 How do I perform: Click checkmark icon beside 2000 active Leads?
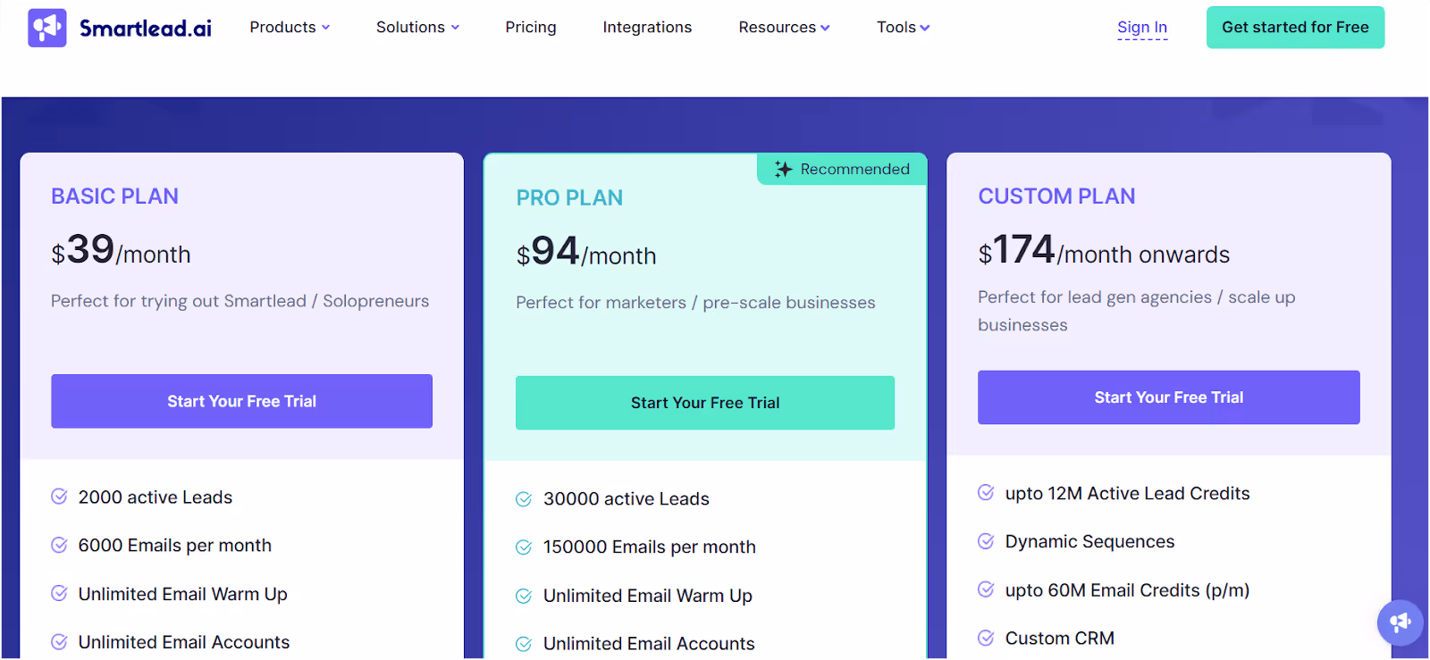click(59, 497)
